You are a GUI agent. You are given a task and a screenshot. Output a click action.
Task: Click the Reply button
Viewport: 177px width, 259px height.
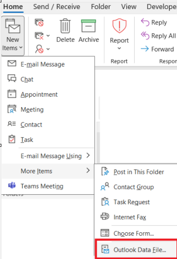pyautogui.click(x=154, y=22)
